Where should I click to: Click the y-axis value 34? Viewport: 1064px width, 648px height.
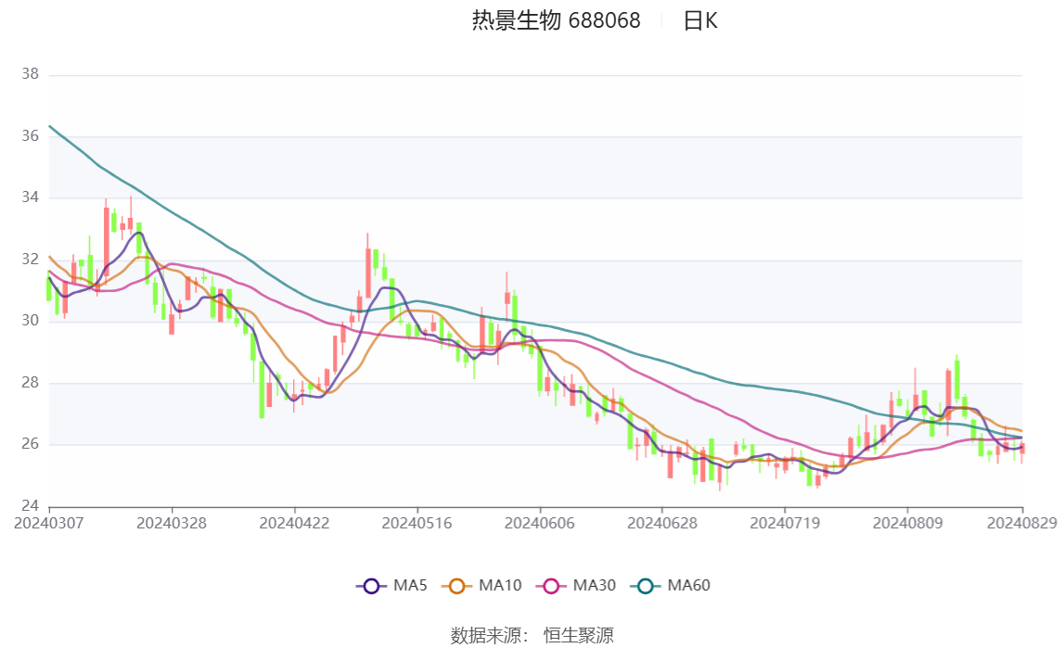click(x=30, y=197)
